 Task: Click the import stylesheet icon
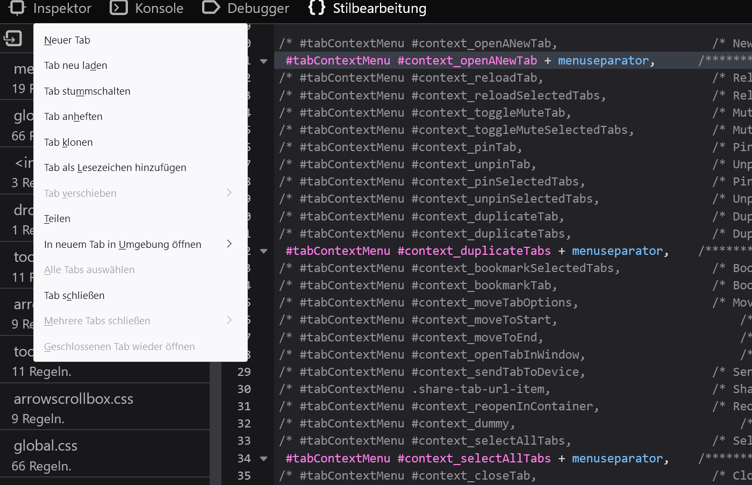(13, 38)
